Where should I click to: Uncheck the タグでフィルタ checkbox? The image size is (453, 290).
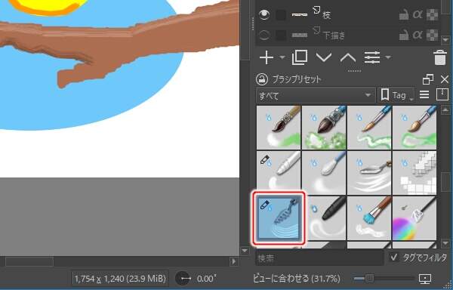[x=394, y=258]
